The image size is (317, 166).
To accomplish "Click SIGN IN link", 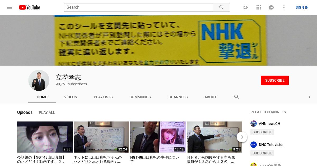I will (302, 7).
